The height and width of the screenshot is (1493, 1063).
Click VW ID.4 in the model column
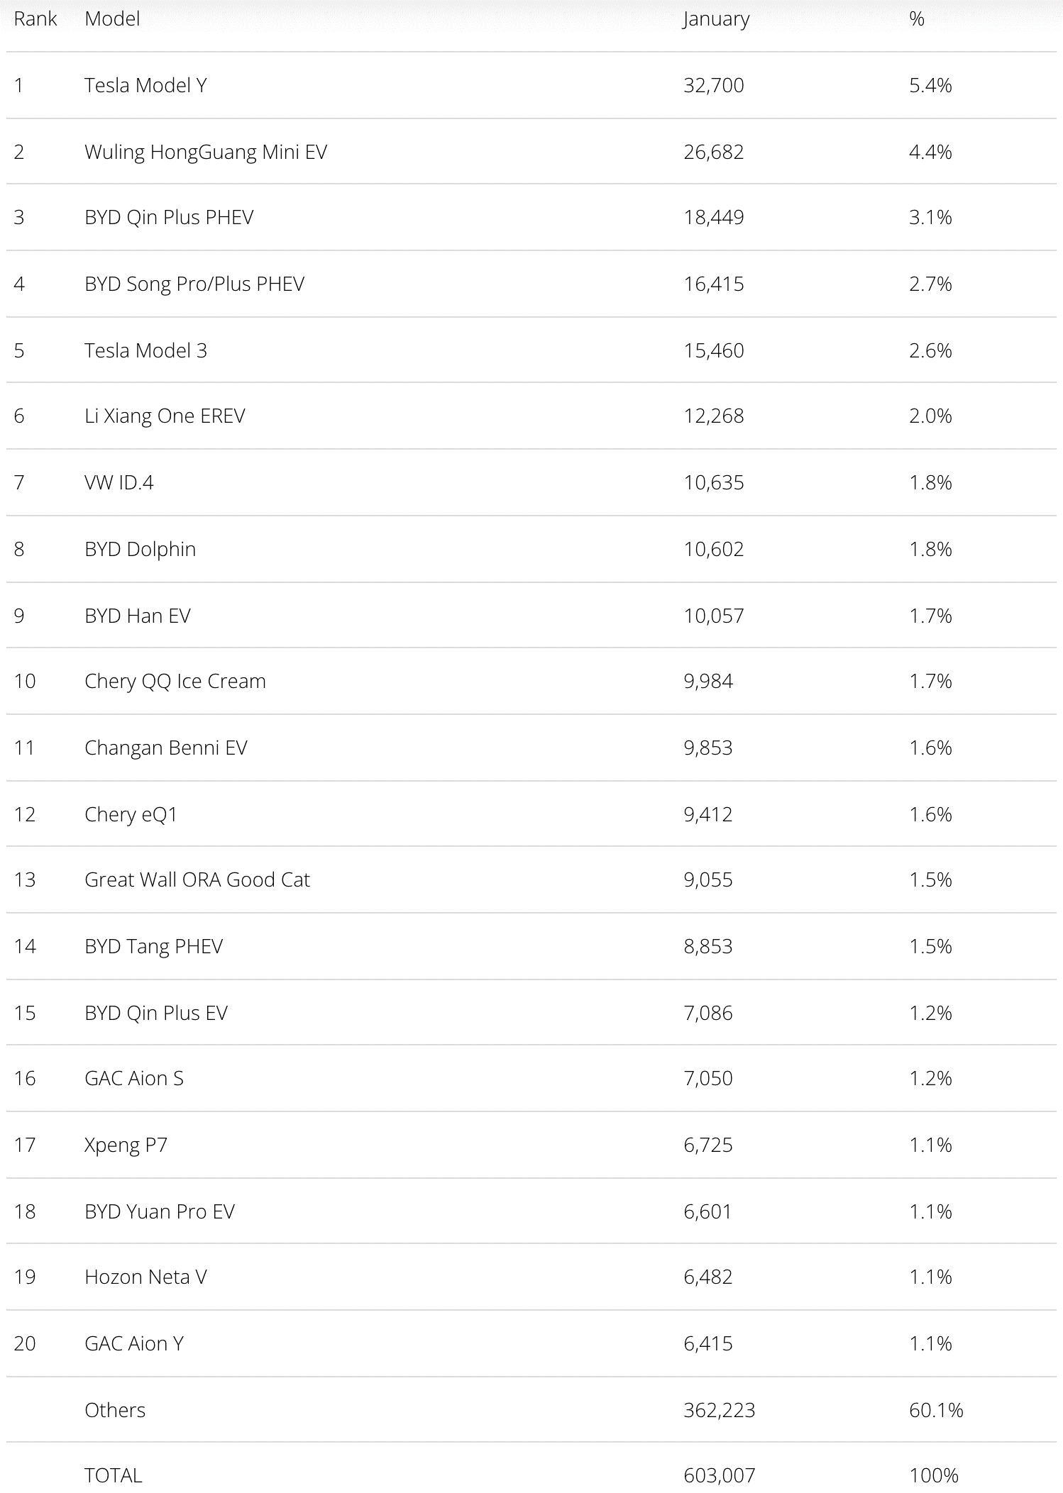[x=119, y=482]
